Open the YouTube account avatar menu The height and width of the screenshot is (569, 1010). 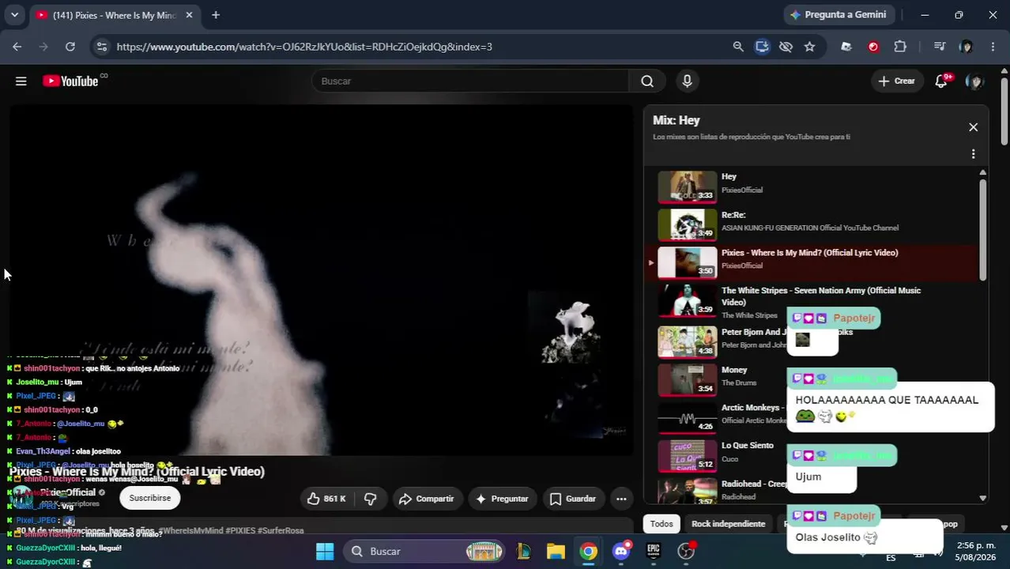point(974,81)
